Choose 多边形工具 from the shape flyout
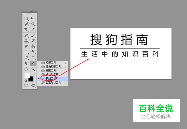This screenshot has width=187, height=129. (52, 74)
